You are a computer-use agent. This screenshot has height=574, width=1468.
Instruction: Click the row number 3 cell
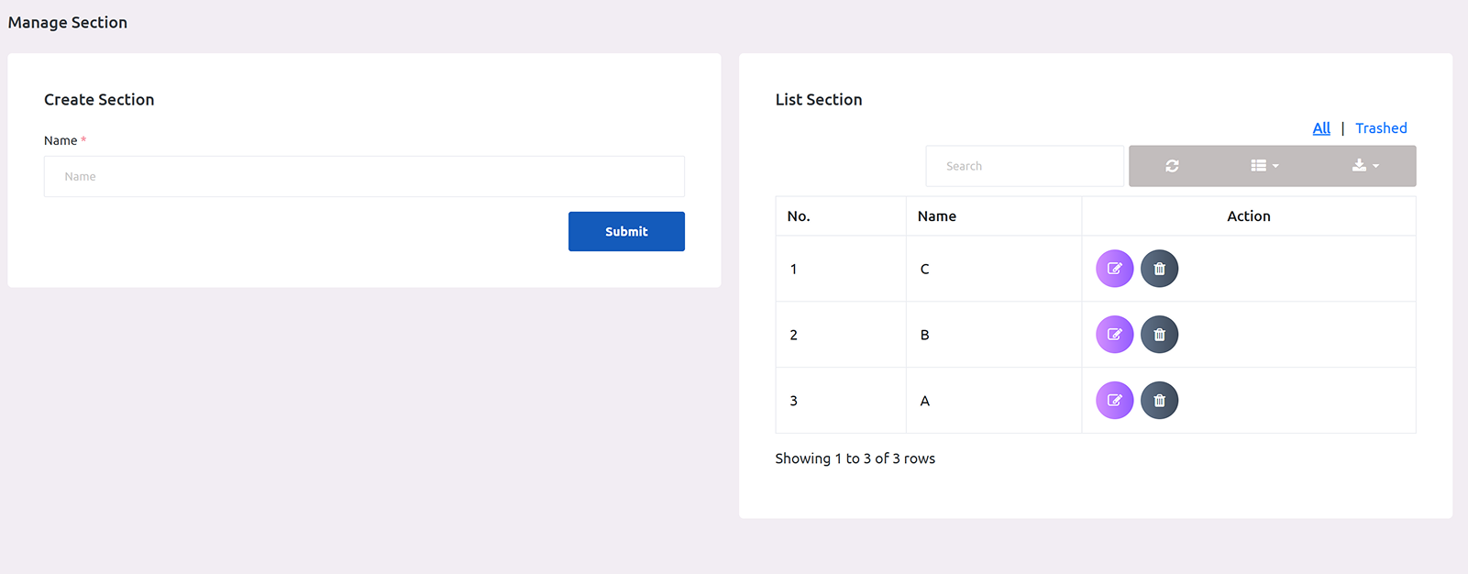(x=794, y=401)
